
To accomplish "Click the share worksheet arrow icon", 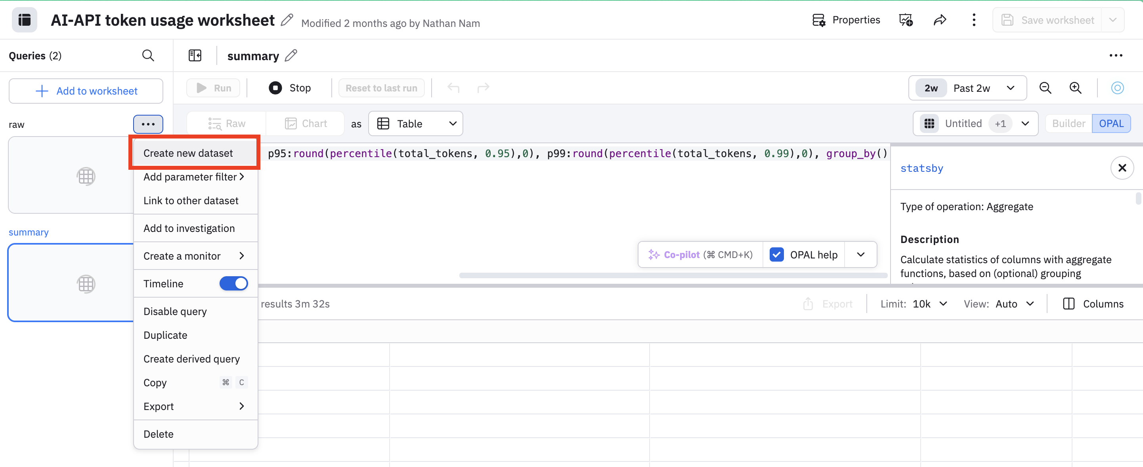I will (940, 19).
